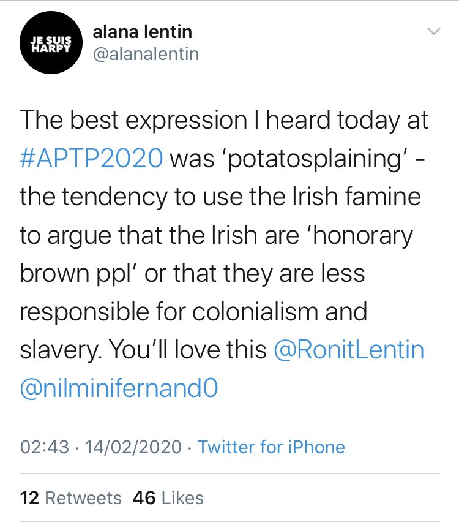Open alana lentin's display name
This screenshot has width=459, height=525.
tap(142, 32)
